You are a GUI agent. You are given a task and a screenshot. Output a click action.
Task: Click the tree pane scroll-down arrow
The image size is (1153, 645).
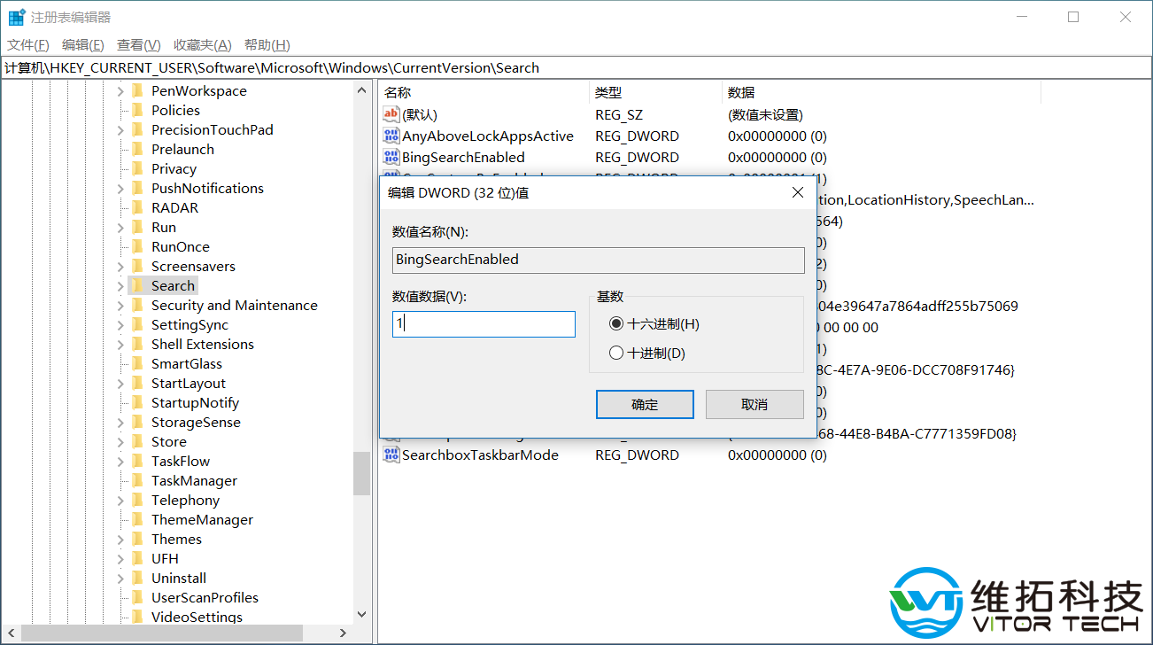pyautogui.click(x=361, y=614)
